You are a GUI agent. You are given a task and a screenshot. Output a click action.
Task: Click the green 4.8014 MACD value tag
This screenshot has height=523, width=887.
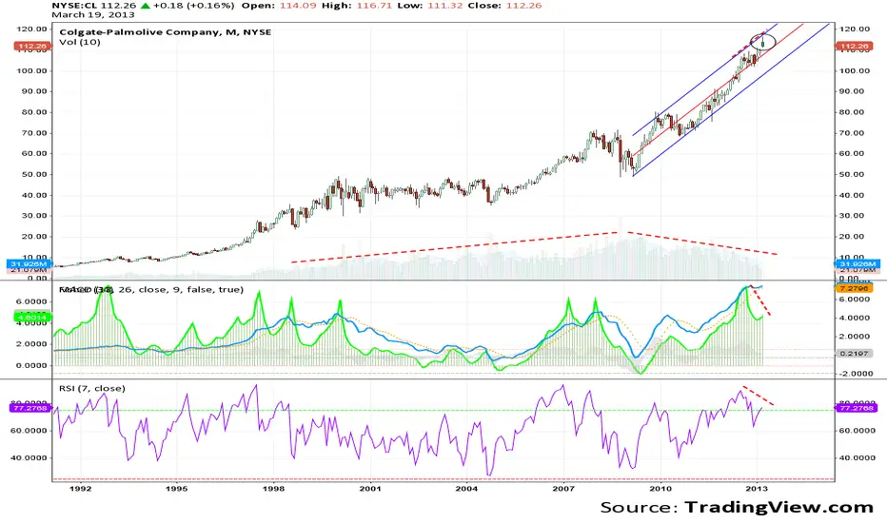(32, 318)
